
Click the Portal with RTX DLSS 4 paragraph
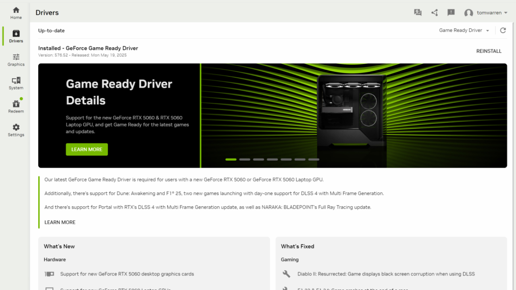(208, 207)
